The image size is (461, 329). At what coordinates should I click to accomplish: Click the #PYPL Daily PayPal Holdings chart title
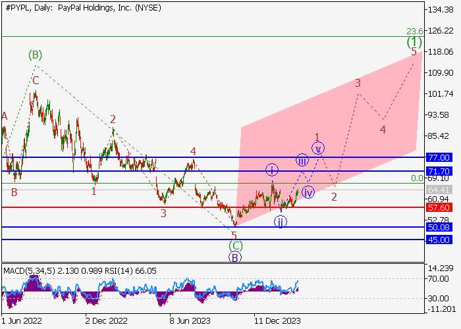tap(83, 8)
